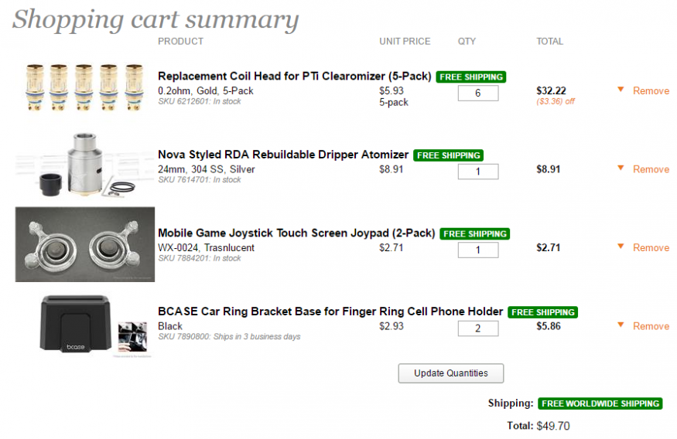Open the Replacement Coil Head product title
Screen dimensions: 677x439
(x=295, y=77)
